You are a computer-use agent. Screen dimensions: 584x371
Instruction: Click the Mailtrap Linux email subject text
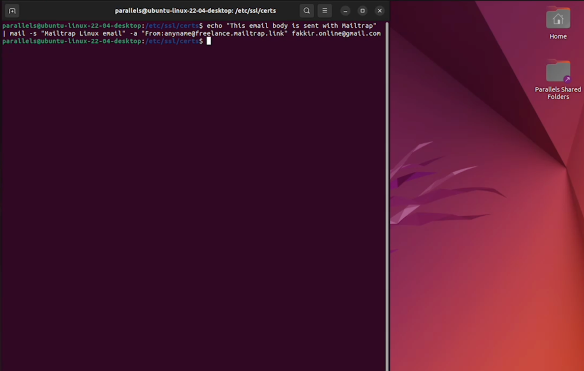tap(84, 33)
